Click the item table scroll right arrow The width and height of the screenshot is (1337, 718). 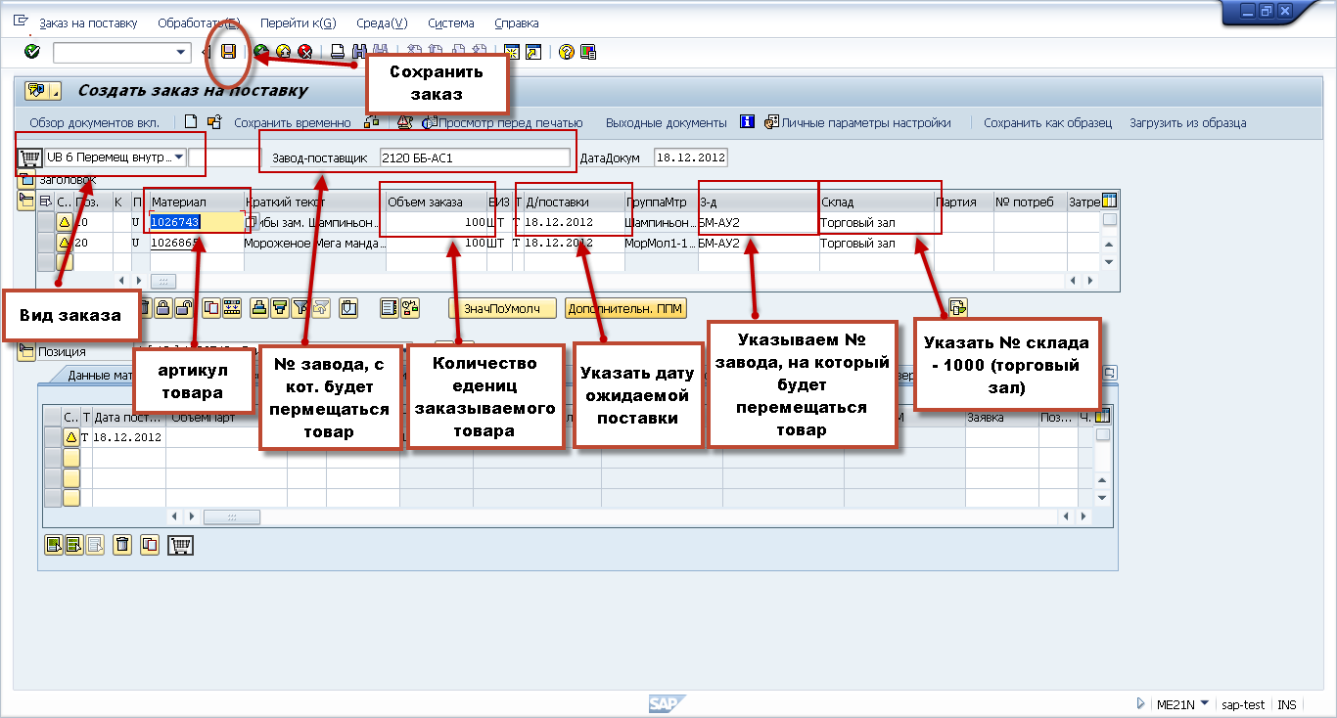pyautogui.click(x=1089, y=280)
